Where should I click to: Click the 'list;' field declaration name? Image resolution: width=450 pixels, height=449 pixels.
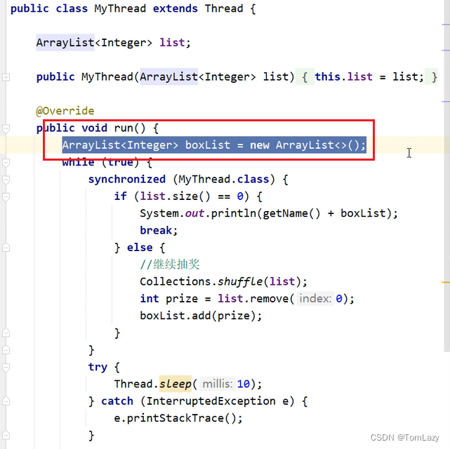[x=175, y=43]
